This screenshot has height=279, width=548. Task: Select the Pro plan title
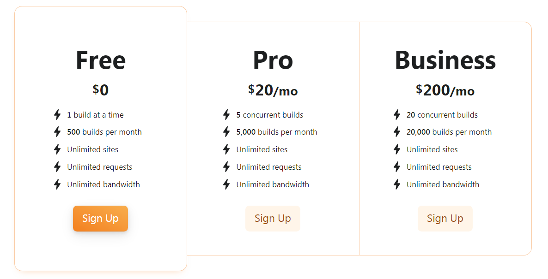273,60
